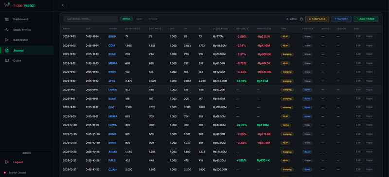This screenshot has width=389, height=177.
Task: Click Hapus on the RALS trade row
Action: pos(370,160)
